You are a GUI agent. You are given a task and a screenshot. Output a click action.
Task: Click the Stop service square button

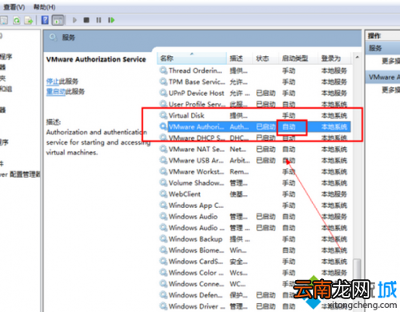pyautogui.click(x=86, y=20)
